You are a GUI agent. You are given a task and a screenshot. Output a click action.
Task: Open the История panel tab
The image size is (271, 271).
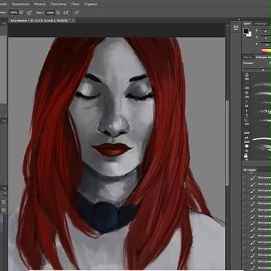[250, 170]
